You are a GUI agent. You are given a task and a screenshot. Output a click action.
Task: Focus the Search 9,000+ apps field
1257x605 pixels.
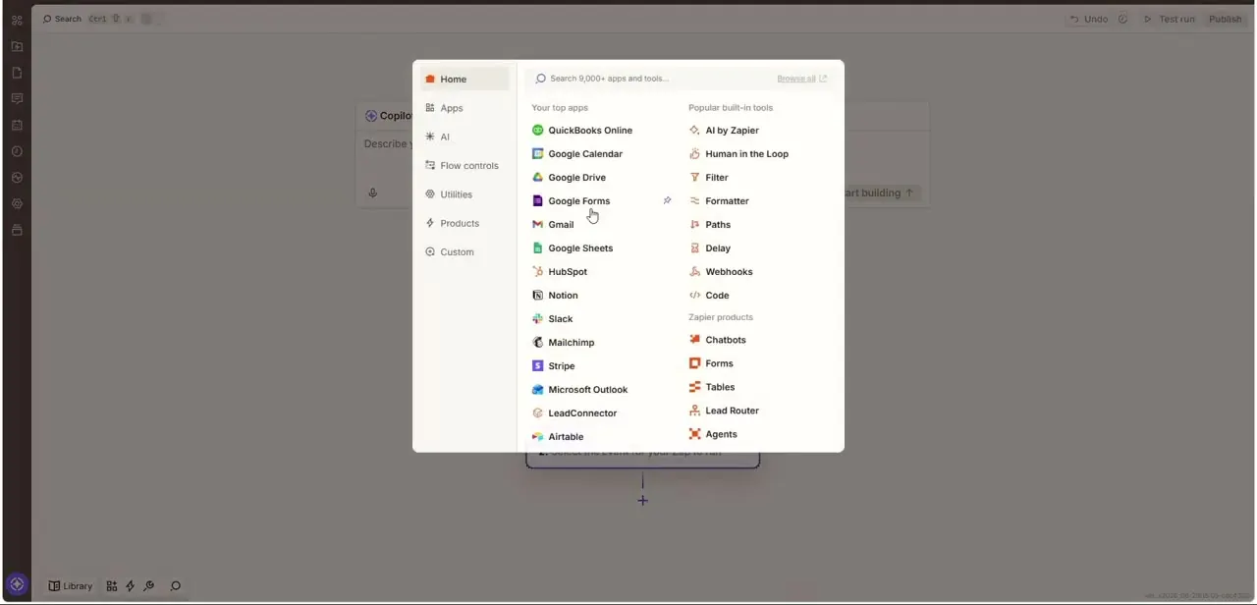650,79
